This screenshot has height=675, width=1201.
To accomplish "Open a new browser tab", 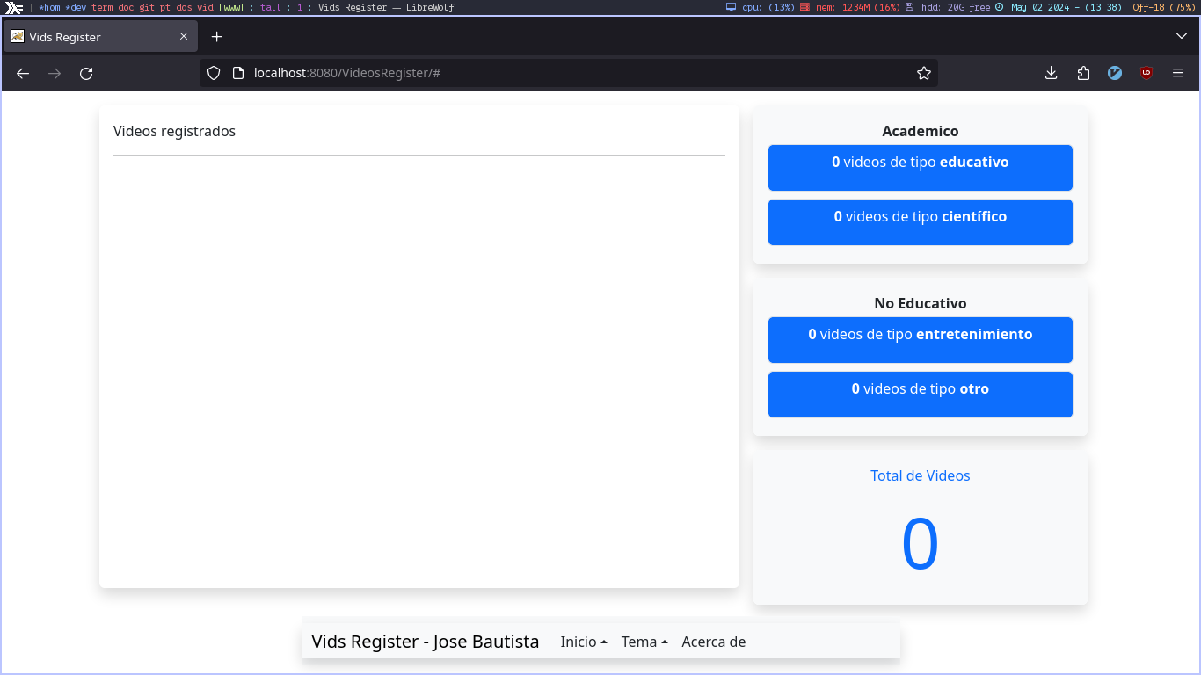I will point(217,37).
